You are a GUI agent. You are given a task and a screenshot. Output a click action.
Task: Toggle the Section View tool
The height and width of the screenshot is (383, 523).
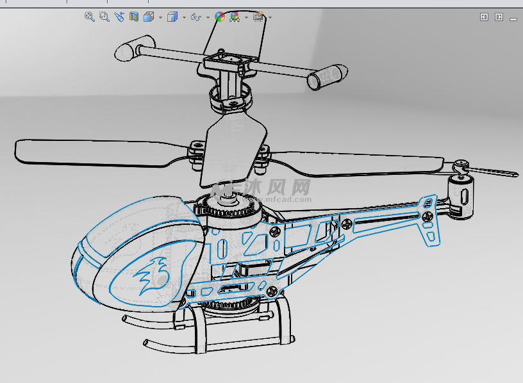[133, 16]
